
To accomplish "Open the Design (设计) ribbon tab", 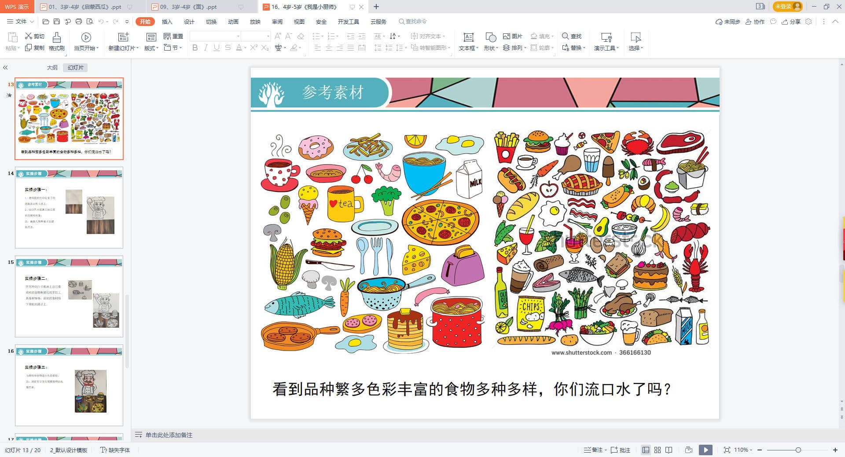I will point(189,22).
